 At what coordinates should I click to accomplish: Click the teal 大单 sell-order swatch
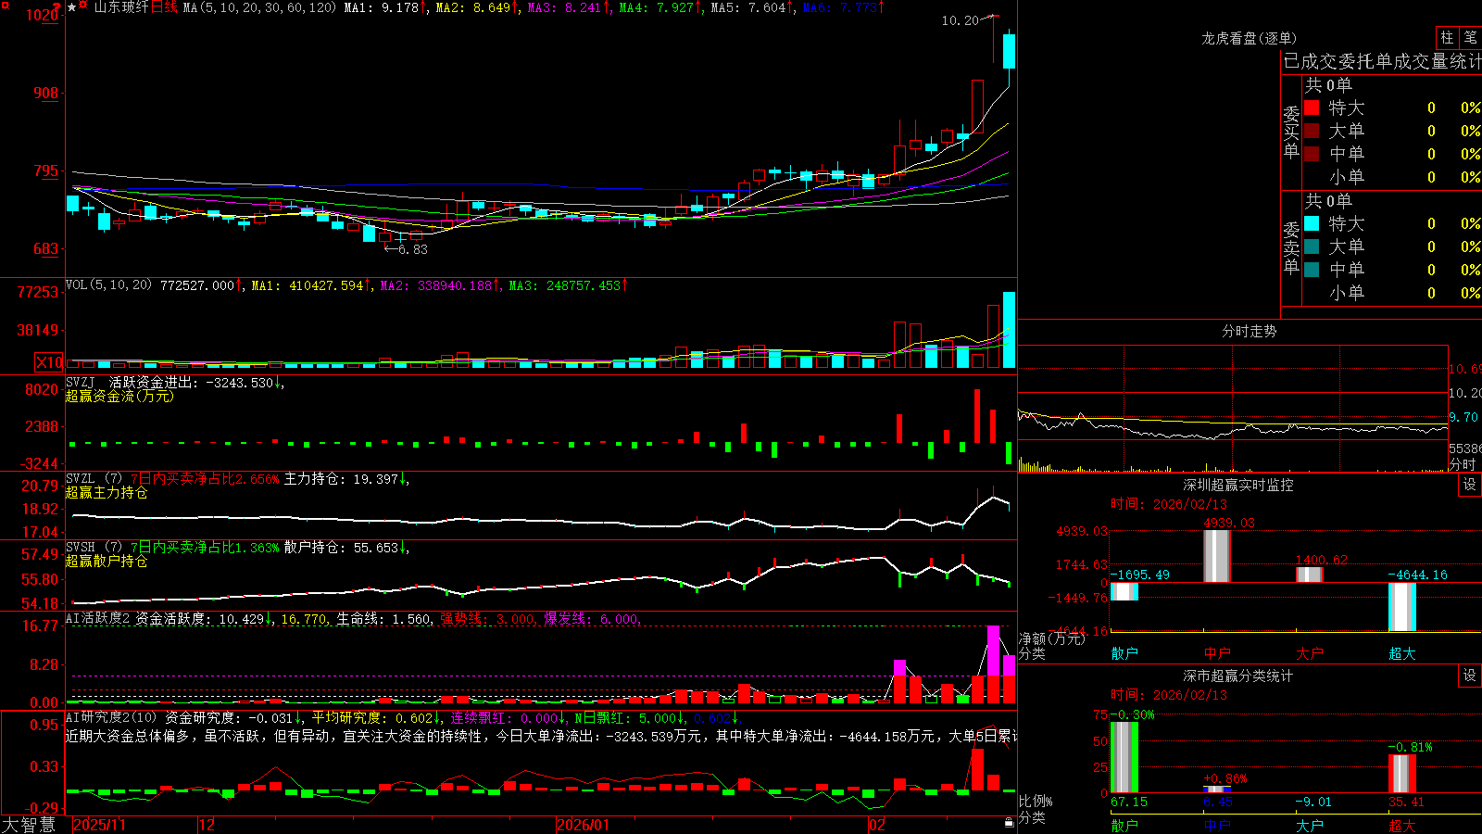pos(1312,246)
